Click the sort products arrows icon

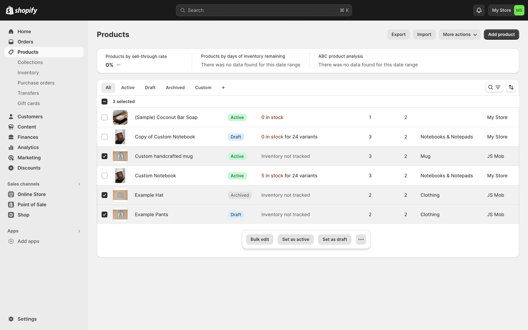511,87
